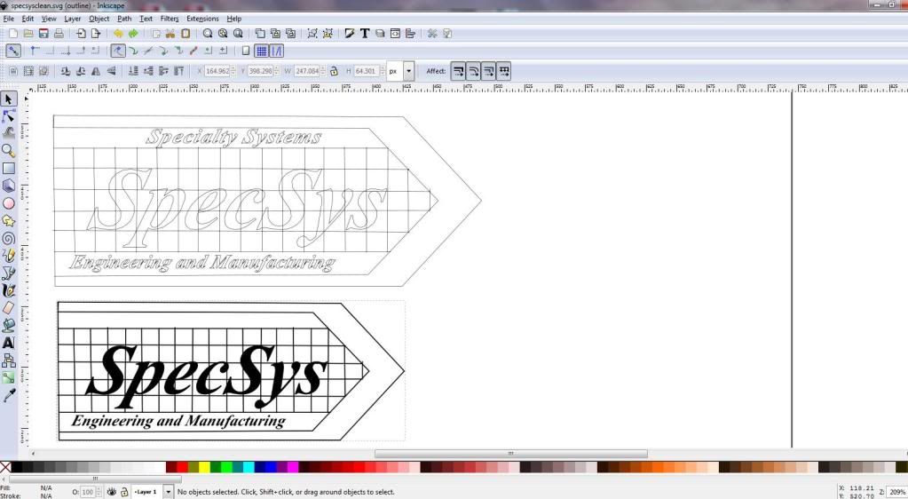908x499 pixels.
Task: Open the File menu
Action: click(8, 19)
